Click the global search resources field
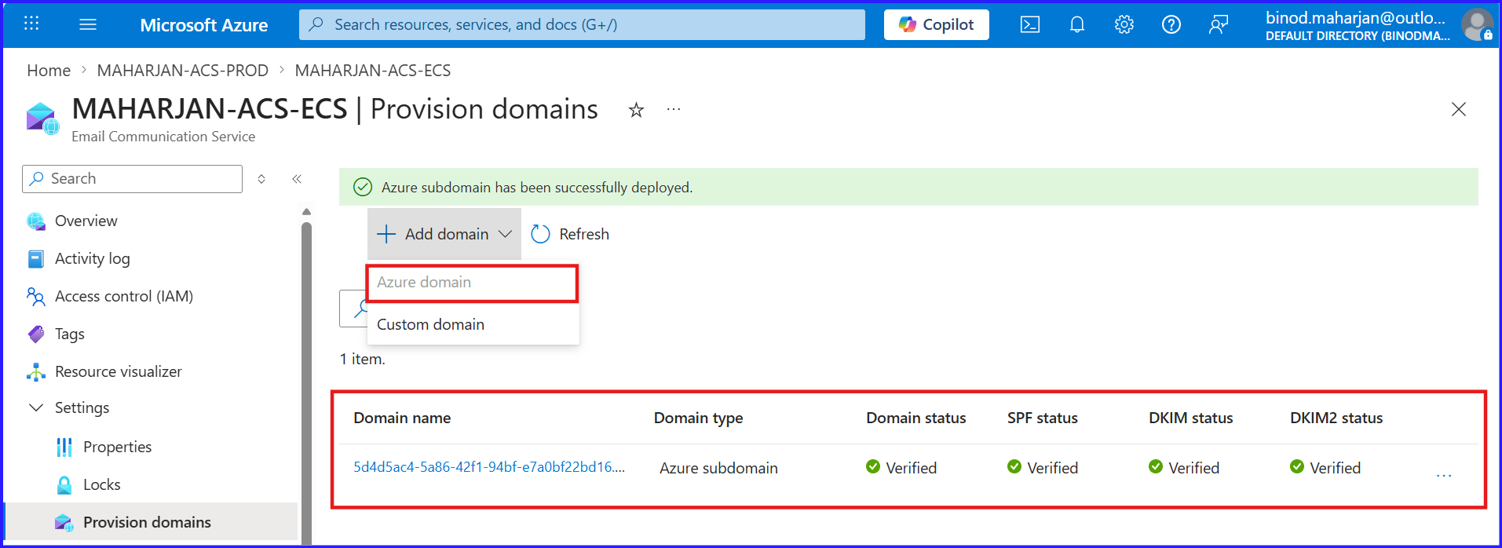 [582, 24]
